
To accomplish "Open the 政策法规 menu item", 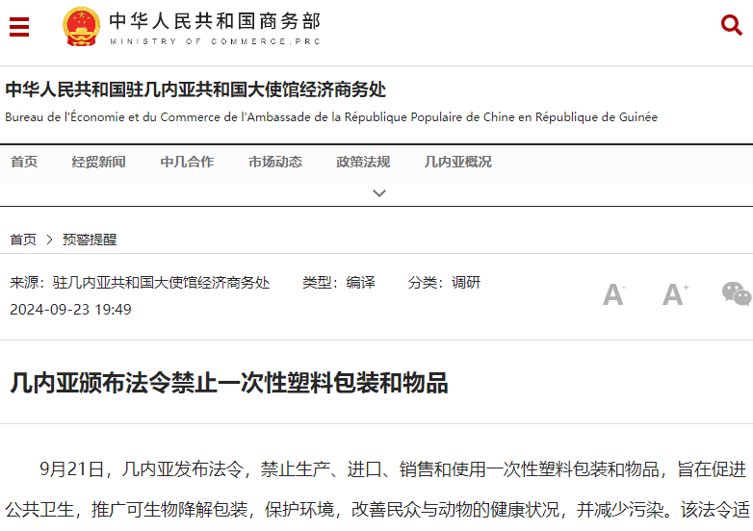I will [363, 162].
